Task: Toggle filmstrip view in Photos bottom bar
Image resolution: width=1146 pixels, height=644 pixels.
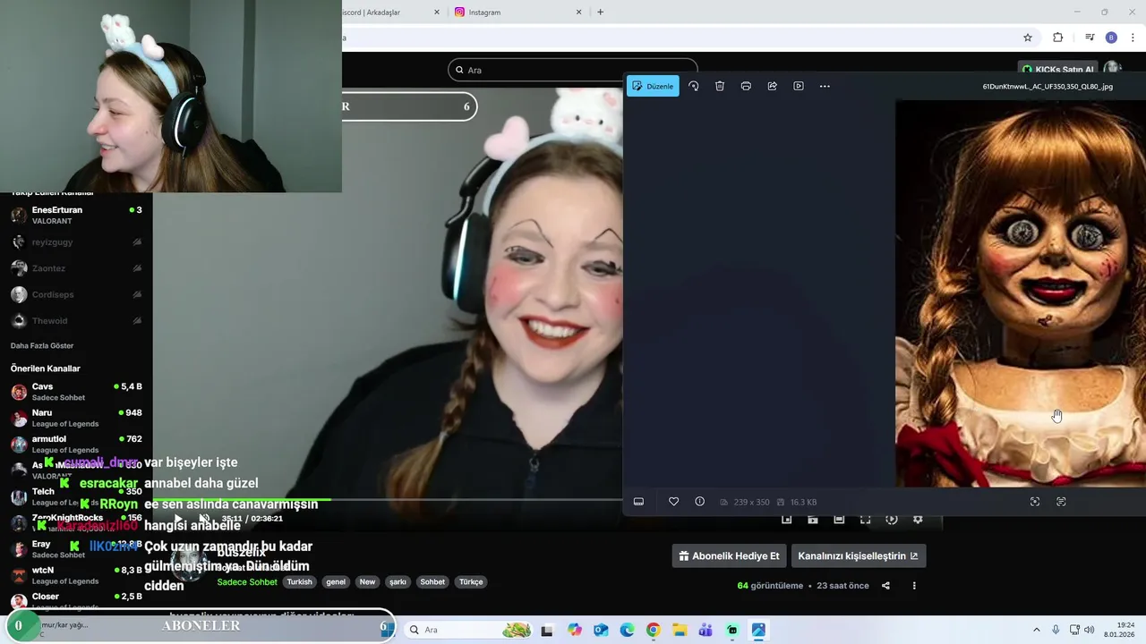Action: (638, 502)
